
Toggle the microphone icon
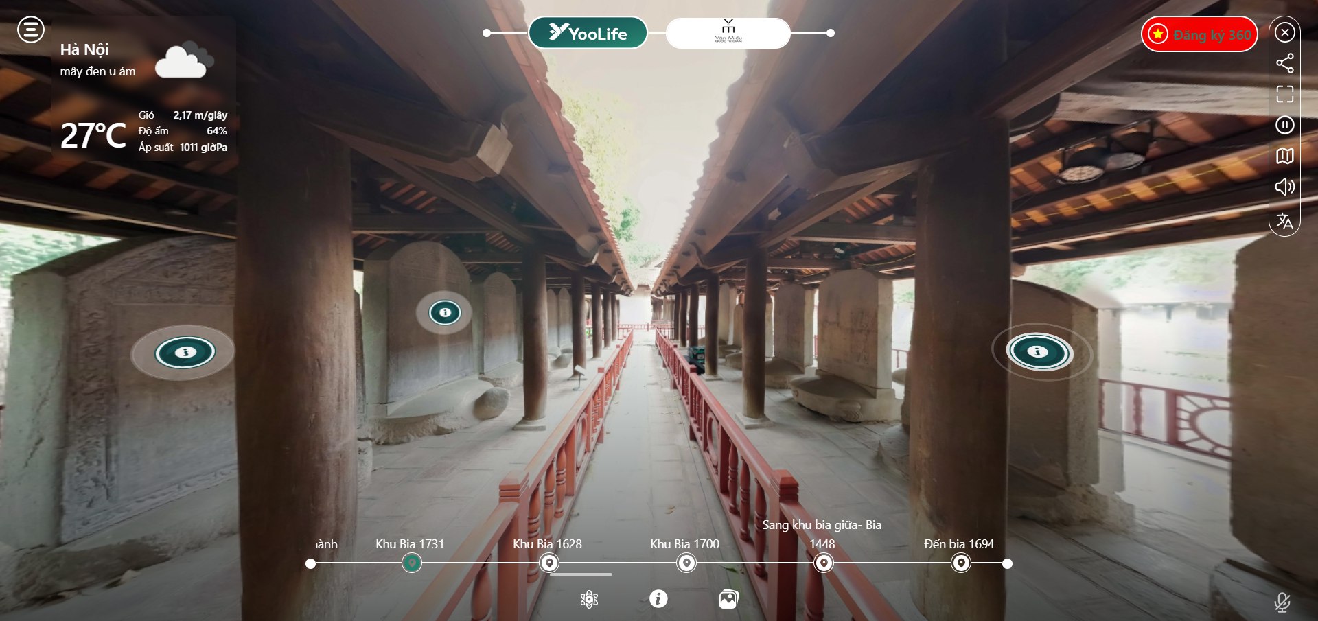pyautogui.click(x=1282, y=602)
